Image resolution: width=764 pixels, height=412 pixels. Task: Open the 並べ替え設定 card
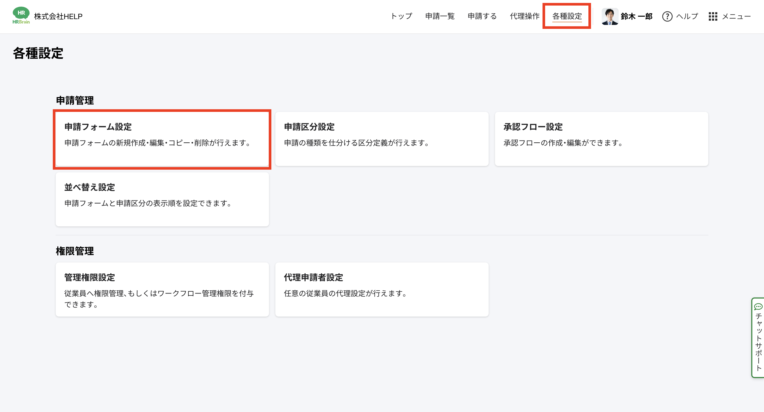tap(162, 199)
